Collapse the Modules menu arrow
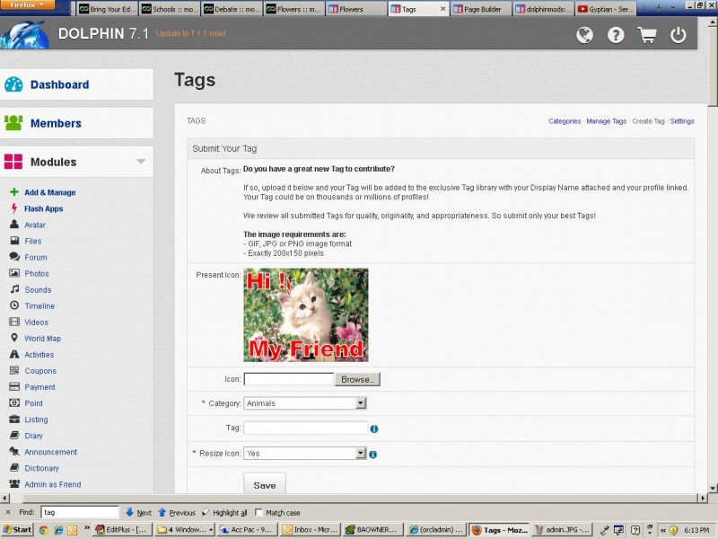718x539 pixels. [x=141, y=162]
